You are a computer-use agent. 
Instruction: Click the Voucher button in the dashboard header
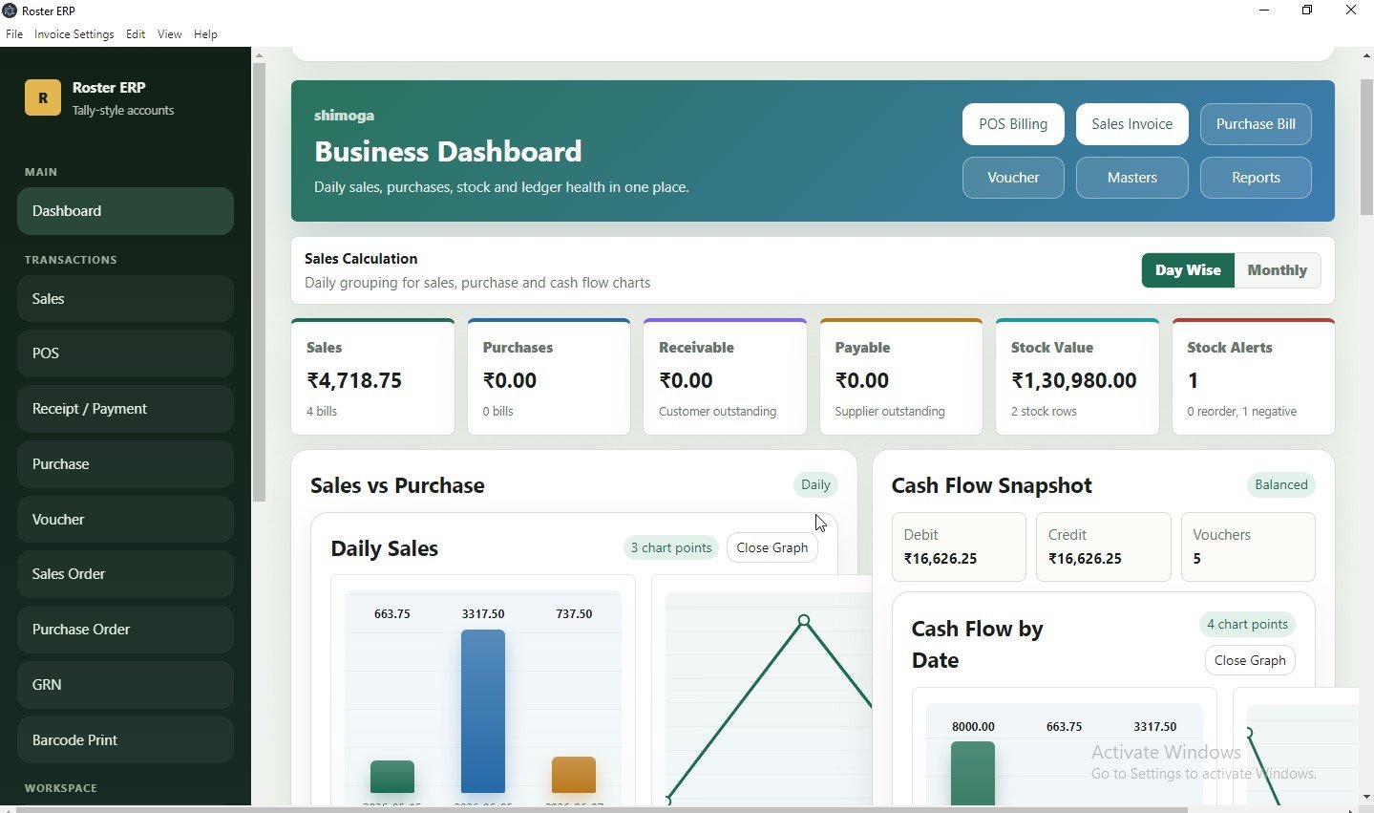point(1013,178)
